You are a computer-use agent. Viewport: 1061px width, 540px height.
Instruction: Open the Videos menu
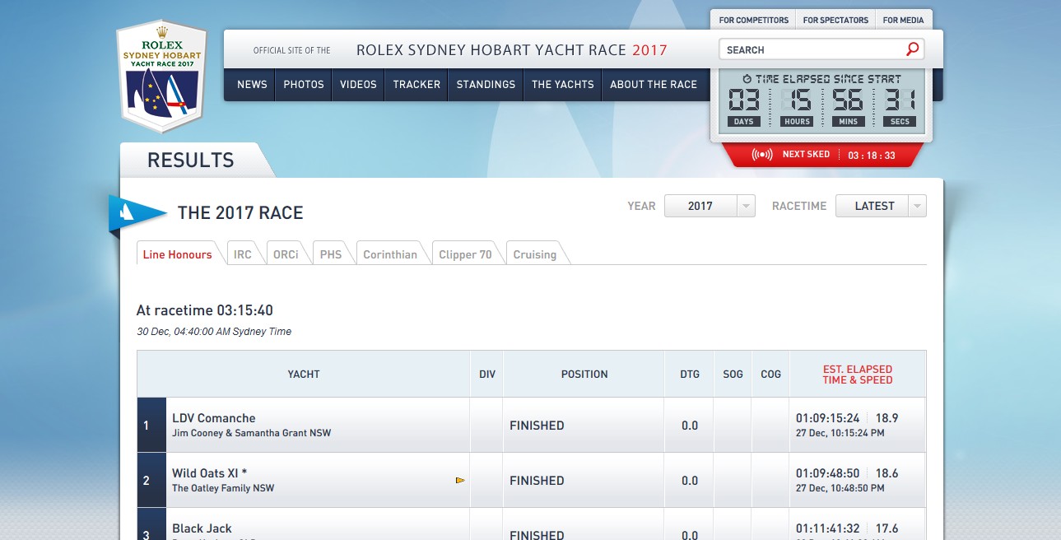click(x=358, y=84)
